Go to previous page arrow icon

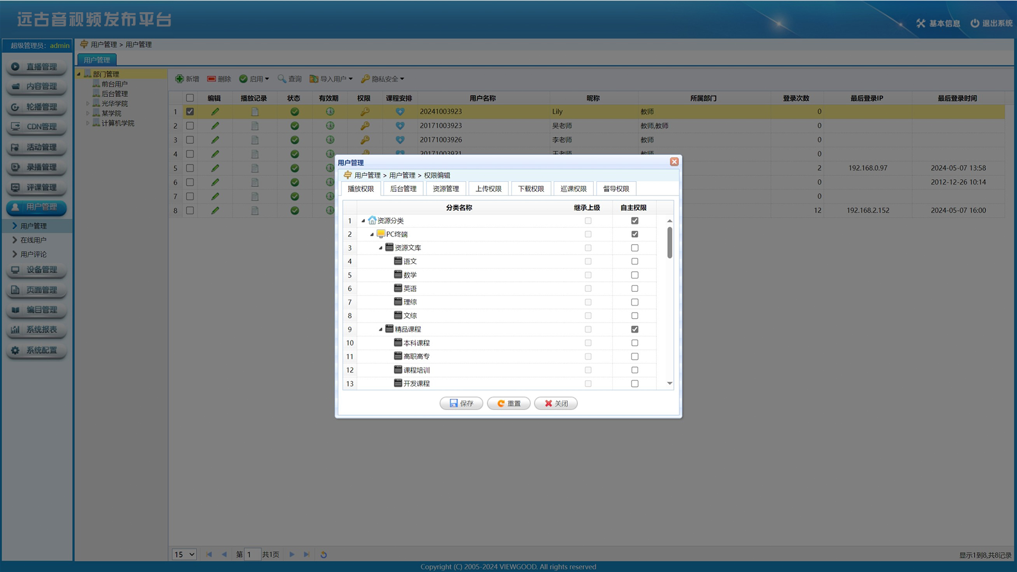(224, 555)
